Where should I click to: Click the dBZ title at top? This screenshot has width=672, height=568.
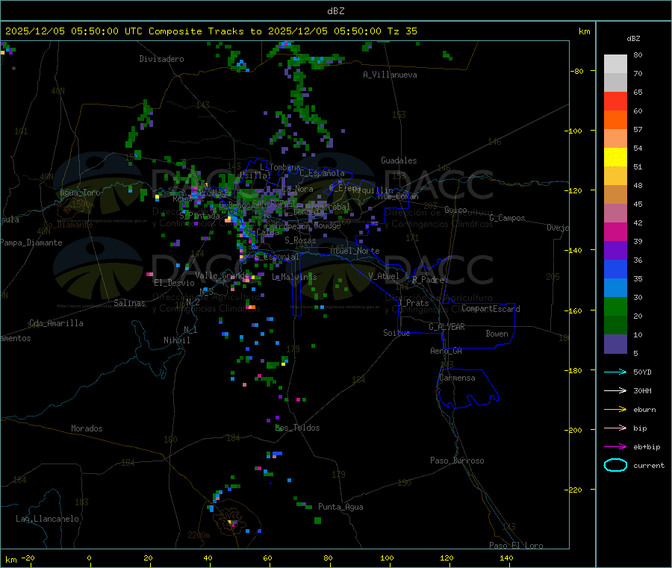point(335,11)
